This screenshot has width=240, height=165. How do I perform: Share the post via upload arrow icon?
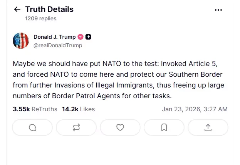[x=208, y=127]
